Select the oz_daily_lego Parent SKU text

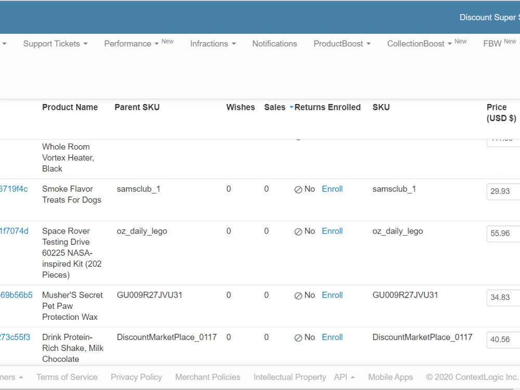coord(142,231)
